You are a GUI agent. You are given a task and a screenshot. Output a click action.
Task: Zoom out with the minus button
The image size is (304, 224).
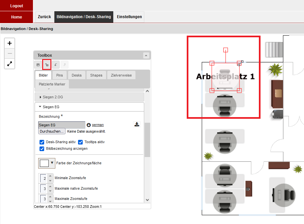point(10,53)
